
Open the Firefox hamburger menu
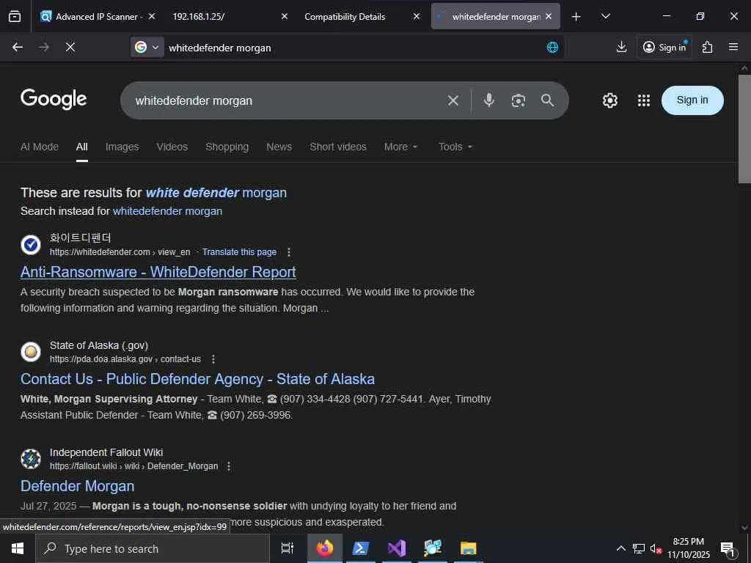coord(733,46)
